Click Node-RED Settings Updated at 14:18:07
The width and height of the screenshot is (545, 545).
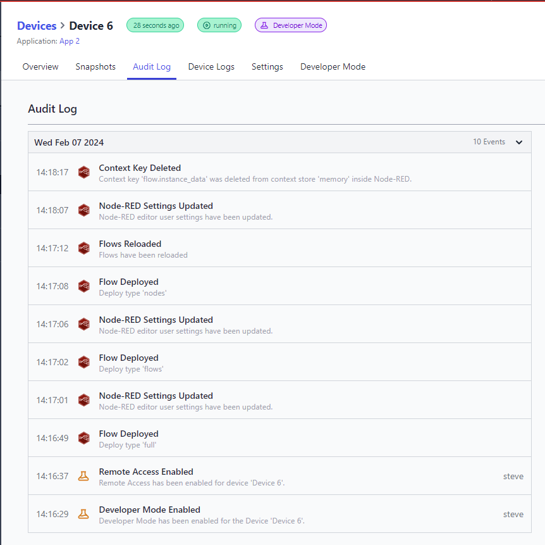[x=156, y=206]
